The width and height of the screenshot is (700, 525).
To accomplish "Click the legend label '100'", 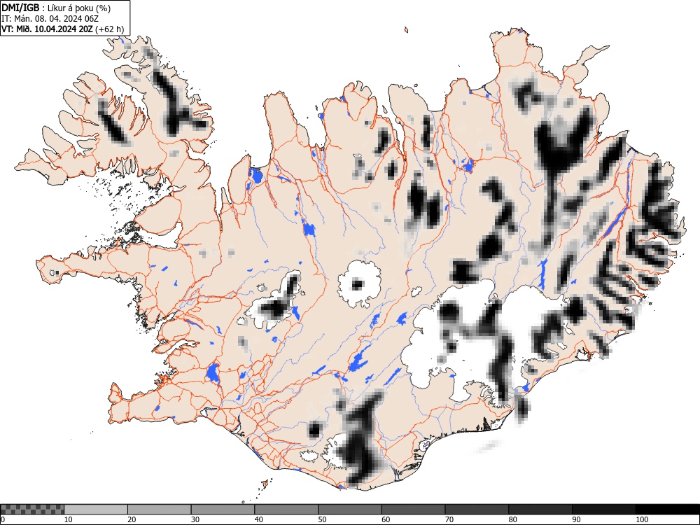I will [x=641, y=519].
